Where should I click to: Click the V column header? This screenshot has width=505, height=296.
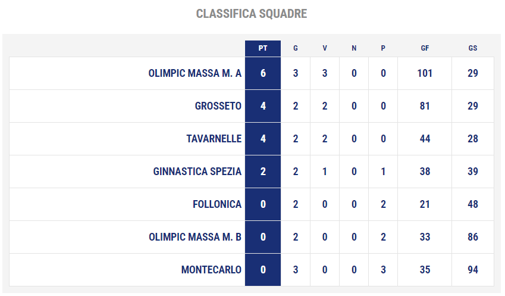325,48
